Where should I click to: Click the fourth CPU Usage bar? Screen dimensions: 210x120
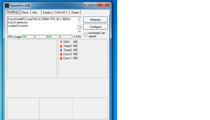pos(66,37)
